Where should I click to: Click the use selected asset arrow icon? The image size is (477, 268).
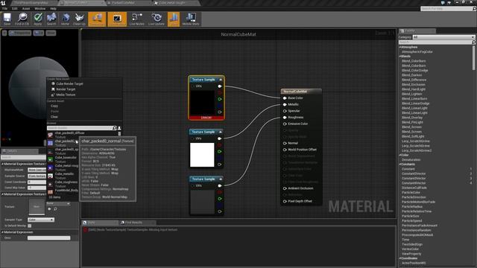coord(50,209)
